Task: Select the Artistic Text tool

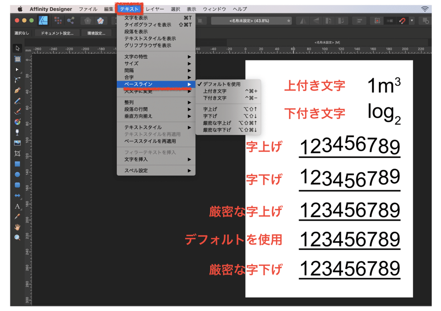Action: tap(17, 206)
